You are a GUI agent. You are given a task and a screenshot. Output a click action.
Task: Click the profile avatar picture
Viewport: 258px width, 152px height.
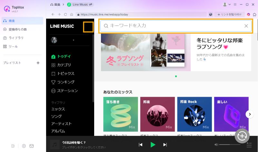pyautogui.click(x=54, y=40)
